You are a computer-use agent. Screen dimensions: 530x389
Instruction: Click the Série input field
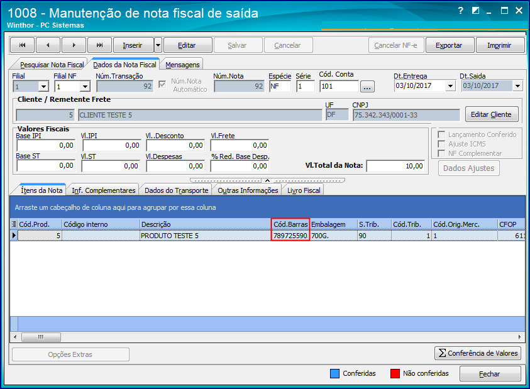click(x=305, y=86)
